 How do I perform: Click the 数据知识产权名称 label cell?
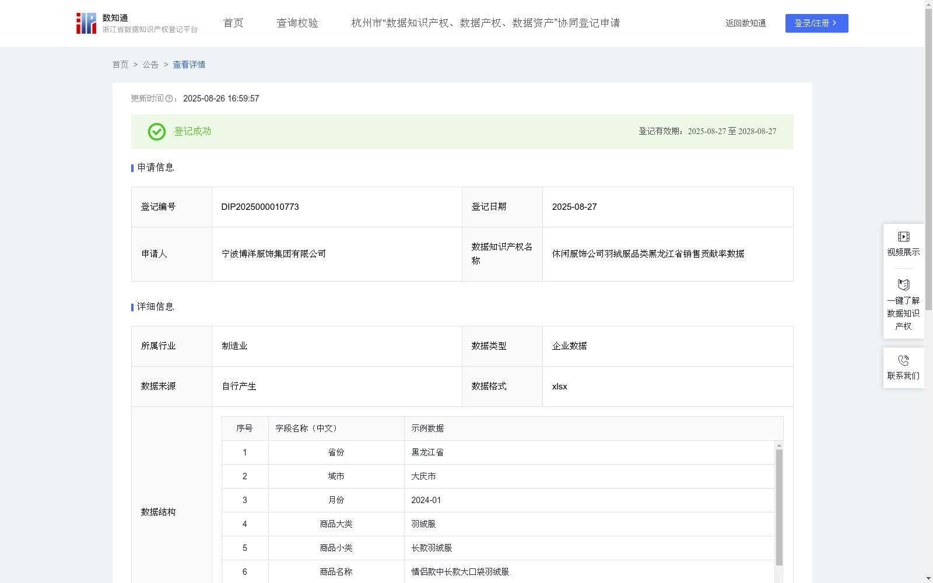[x=502, y=254]
